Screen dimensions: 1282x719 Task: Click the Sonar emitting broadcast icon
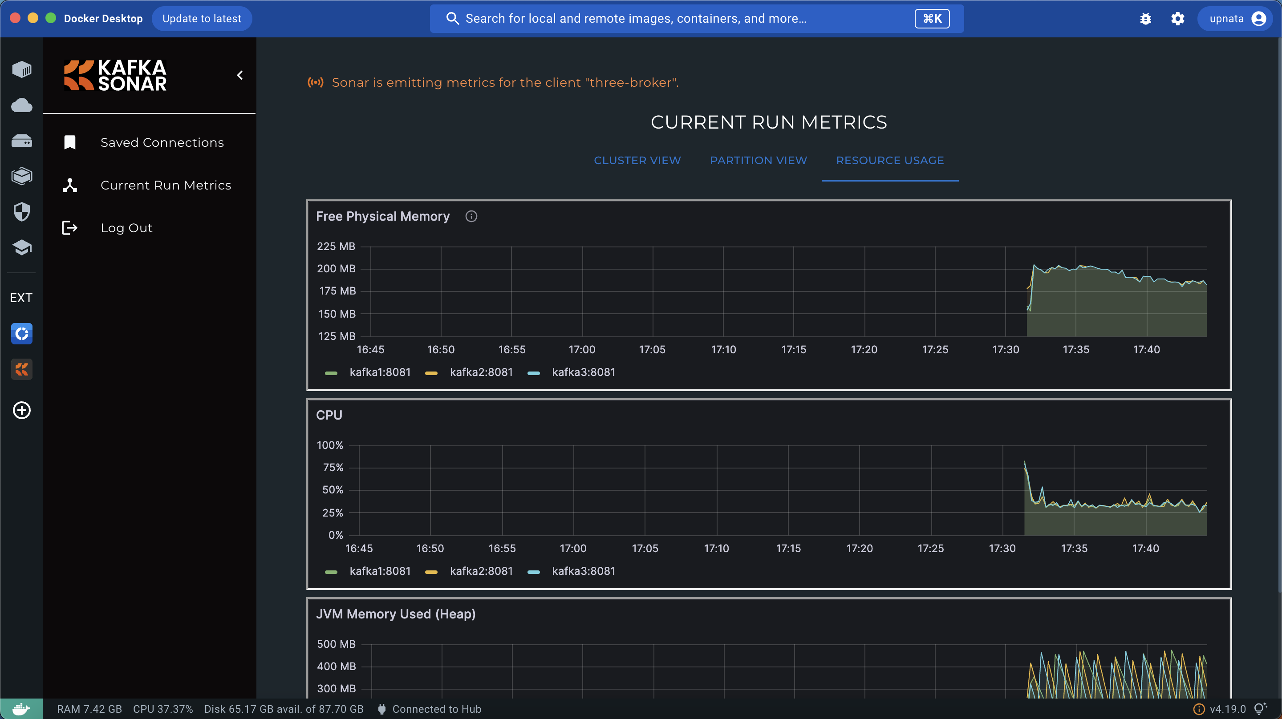[316, 83]
